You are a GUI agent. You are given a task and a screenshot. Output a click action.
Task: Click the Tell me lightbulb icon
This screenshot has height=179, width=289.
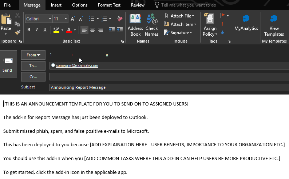157,5
